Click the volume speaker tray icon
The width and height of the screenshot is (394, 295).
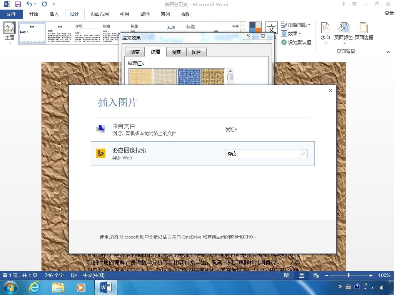pyautogui.click(x=382, y=287)
